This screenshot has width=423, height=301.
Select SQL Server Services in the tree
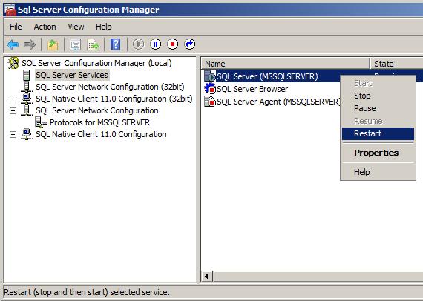[72, 75]
